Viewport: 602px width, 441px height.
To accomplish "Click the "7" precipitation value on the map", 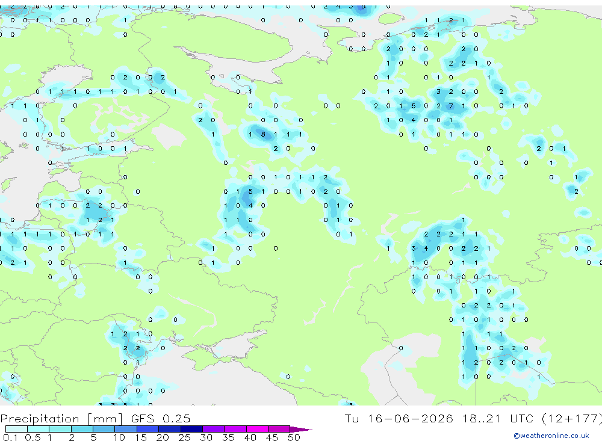I will tap(451, 106).
